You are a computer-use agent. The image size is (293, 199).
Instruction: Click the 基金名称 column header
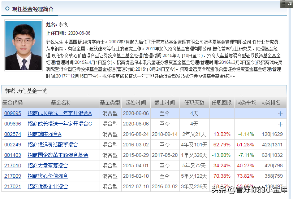point(61,102)
